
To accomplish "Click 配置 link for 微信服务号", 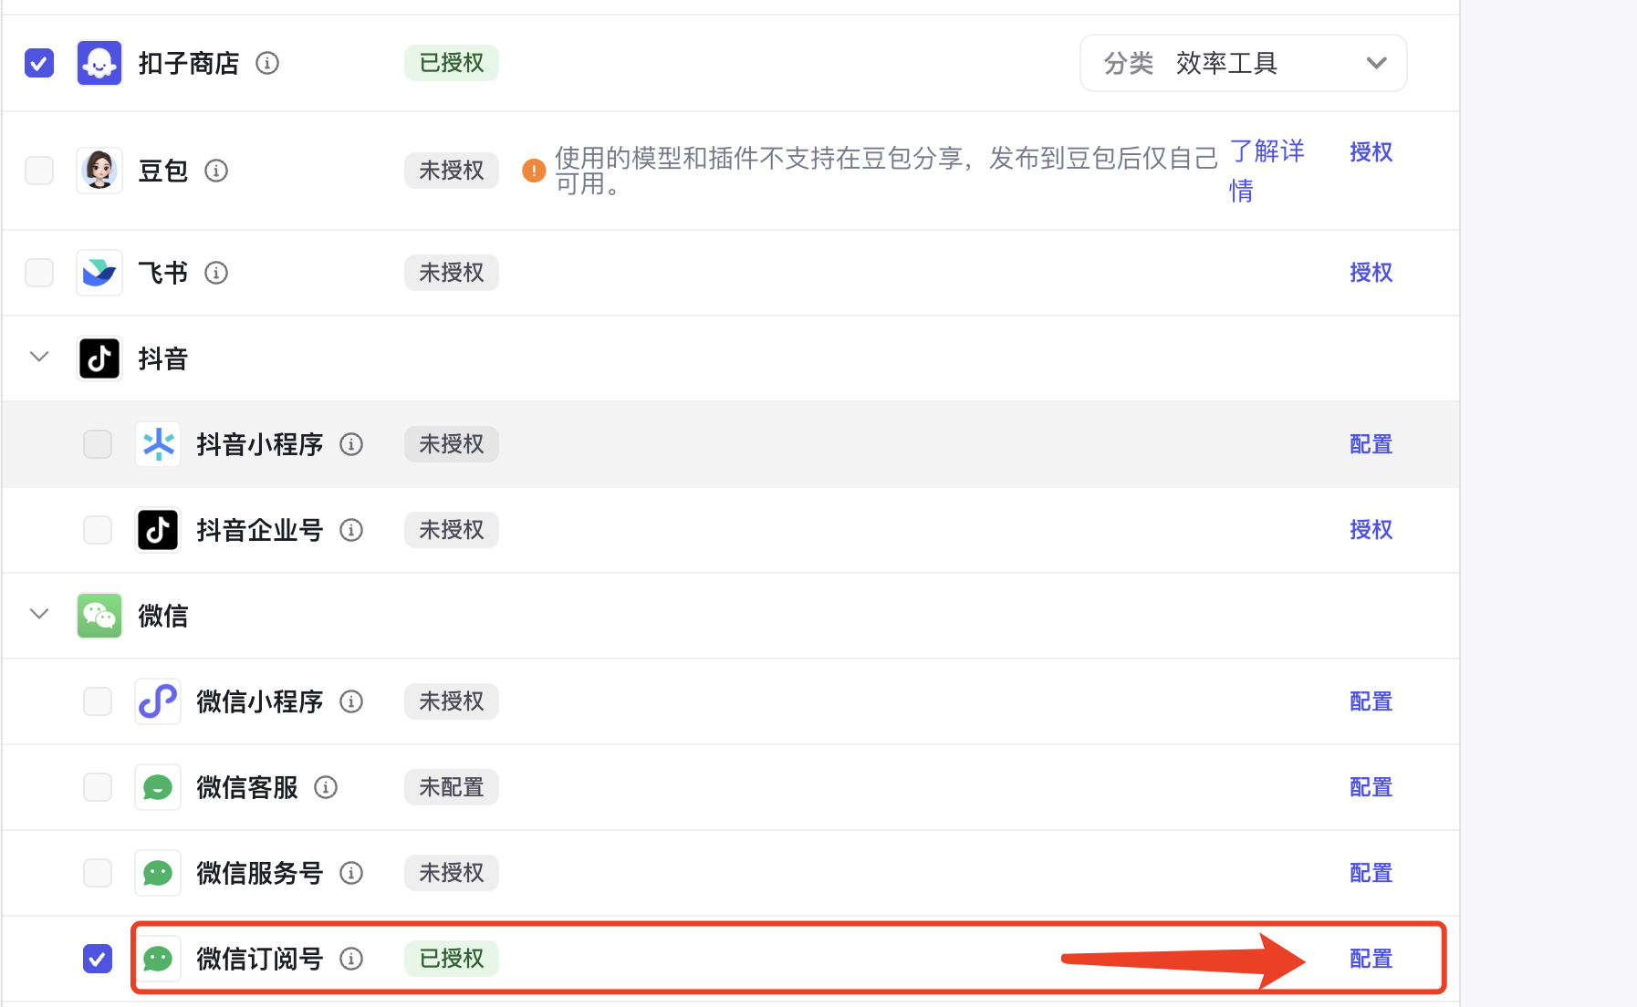I will [1371, 873].
